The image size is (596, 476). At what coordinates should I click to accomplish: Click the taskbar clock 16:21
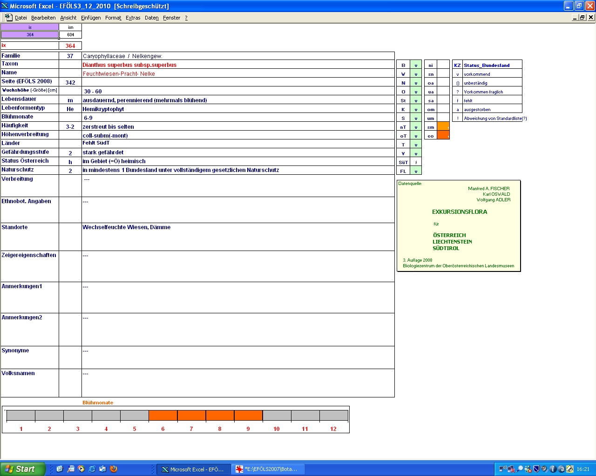pyautogui.click(x=583, y=469)
